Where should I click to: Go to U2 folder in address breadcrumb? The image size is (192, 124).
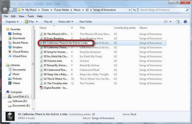click(x=87, y=10)
